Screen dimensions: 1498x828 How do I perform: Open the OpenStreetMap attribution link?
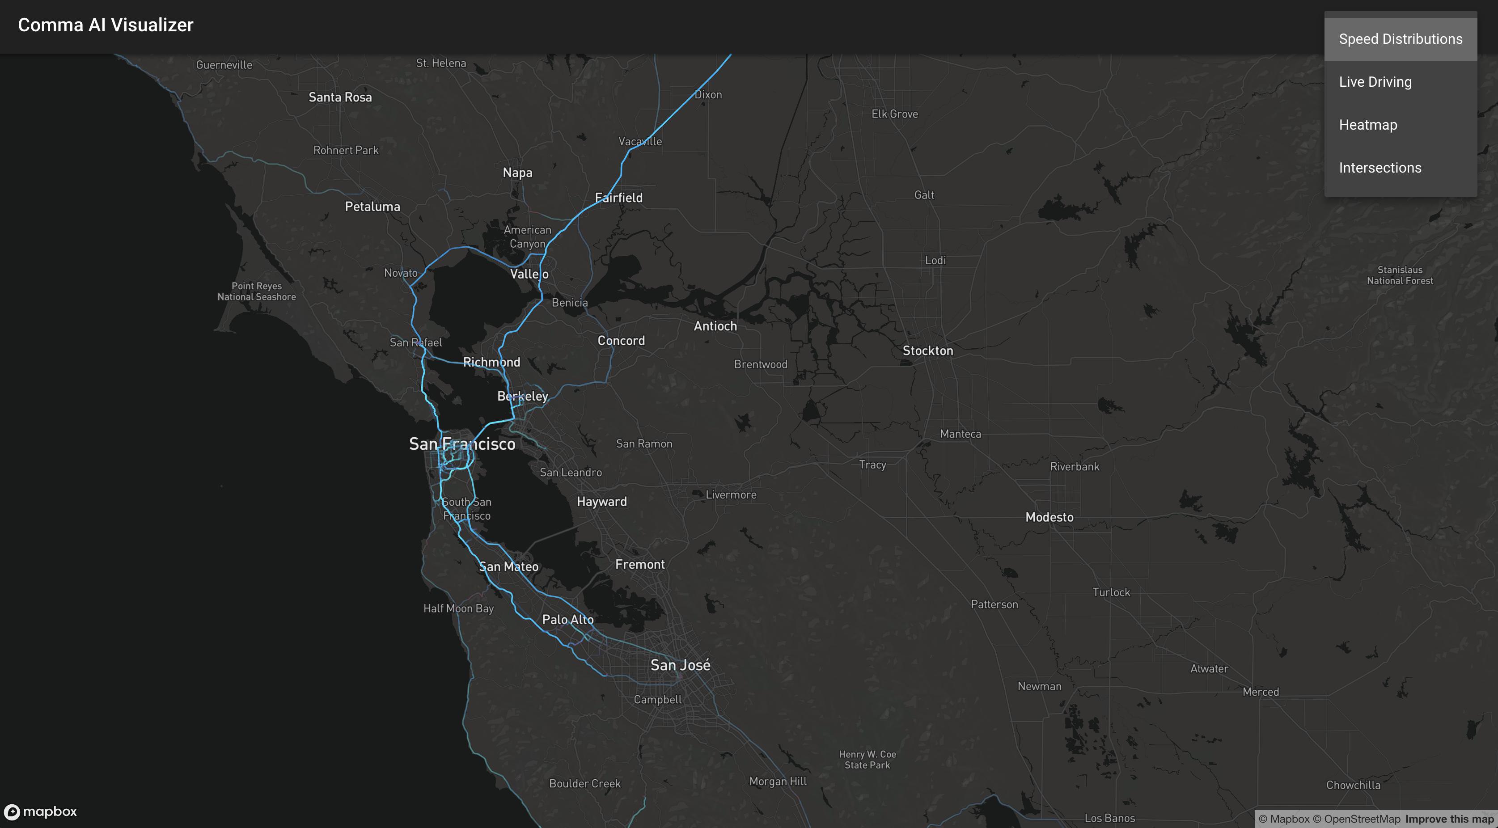[x=1357, y=819]
